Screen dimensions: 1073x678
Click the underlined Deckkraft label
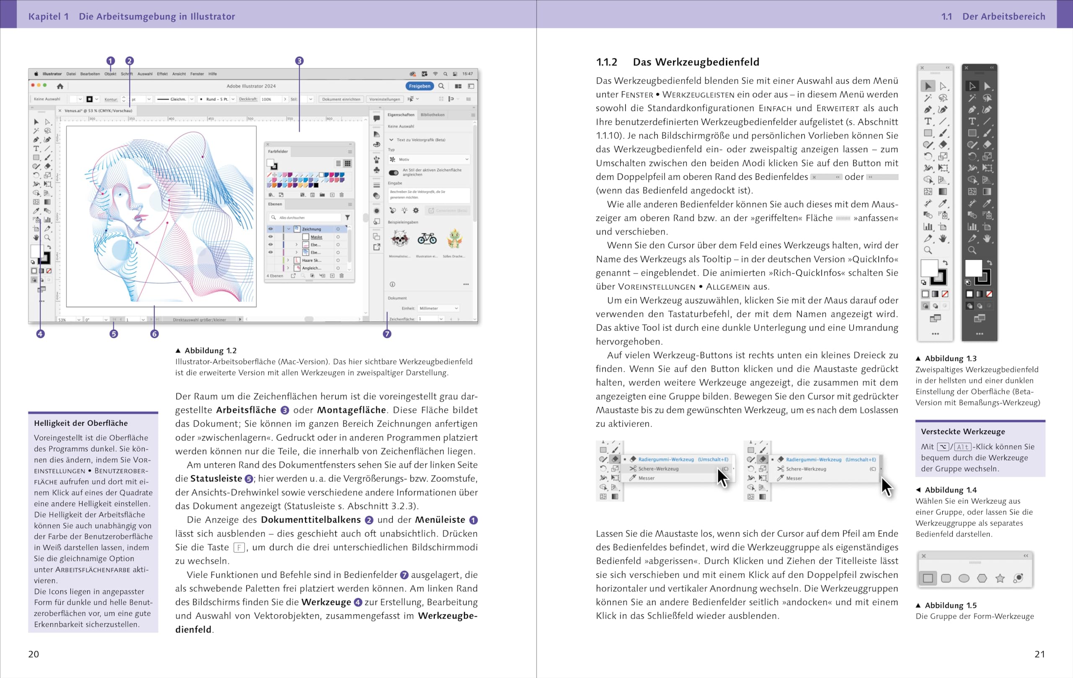point(248,99)
